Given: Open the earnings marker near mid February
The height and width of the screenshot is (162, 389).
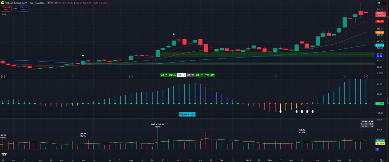Looking at the screenshot, I should pyautogui.click(x=275, y=76).
